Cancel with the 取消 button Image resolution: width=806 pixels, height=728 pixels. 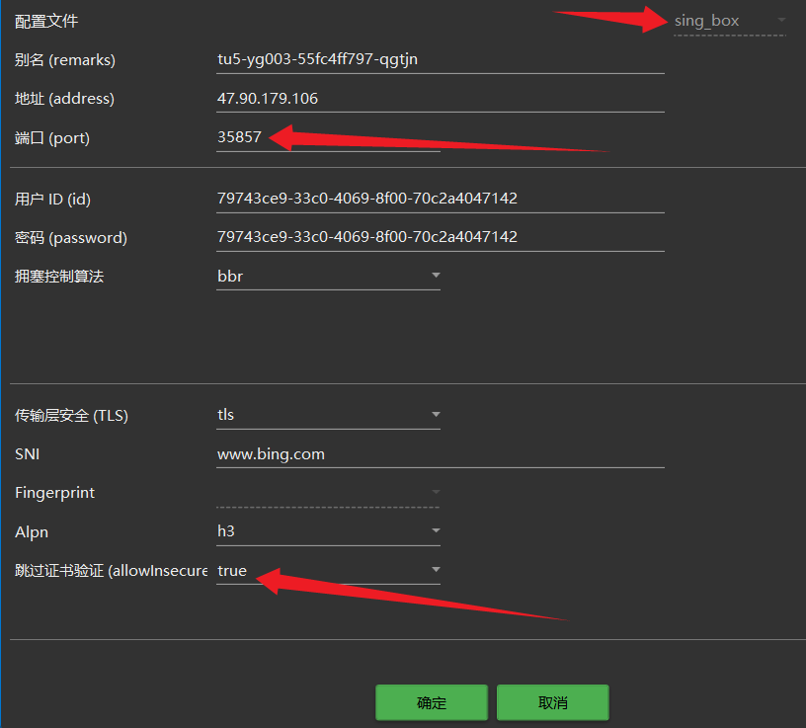click(x=552, y=702)
